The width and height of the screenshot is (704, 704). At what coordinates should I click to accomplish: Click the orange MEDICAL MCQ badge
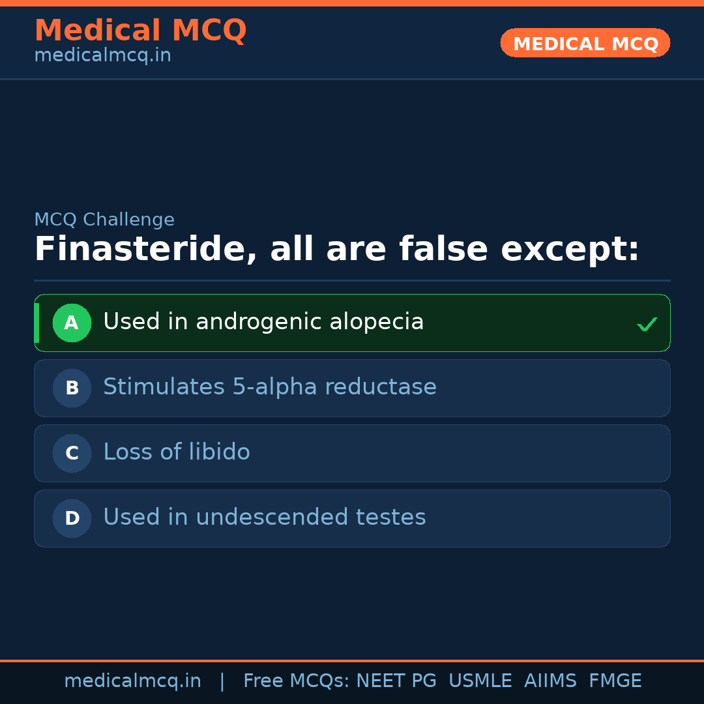[x=585, y=44]
